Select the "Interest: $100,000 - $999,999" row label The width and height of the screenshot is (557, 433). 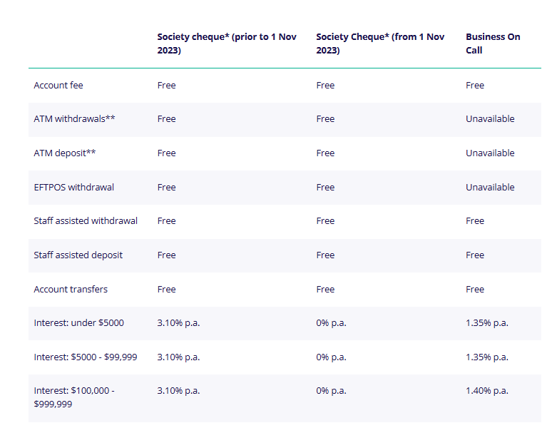[74, 397]
